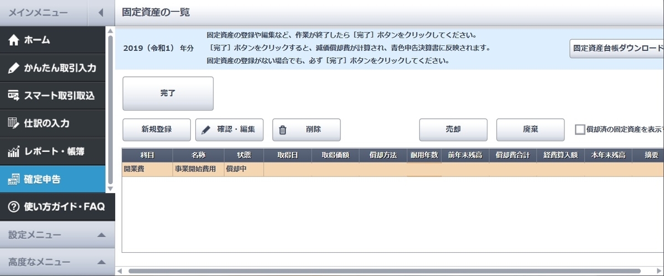Click the 完了 button

[168, 93]
